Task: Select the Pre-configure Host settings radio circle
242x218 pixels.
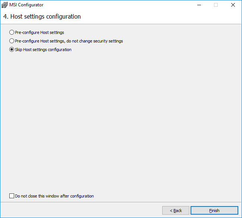Action: (x=12, y=32)
